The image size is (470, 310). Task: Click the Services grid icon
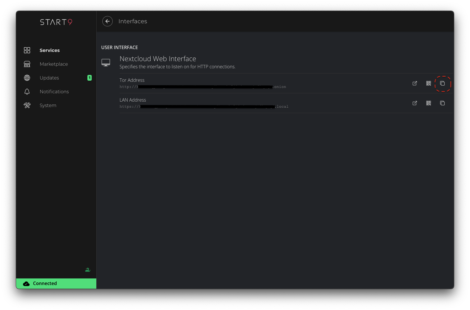point(27,50)
